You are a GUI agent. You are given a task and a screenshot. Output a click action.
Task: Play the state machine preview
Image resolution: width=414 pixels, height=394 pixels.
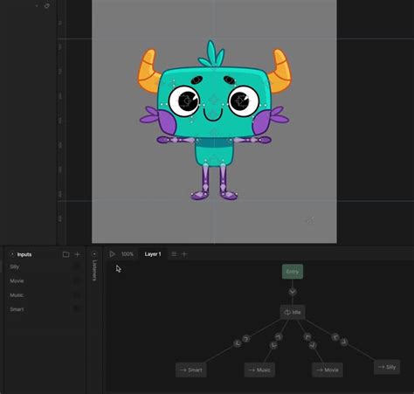click(x=112, y=254)
